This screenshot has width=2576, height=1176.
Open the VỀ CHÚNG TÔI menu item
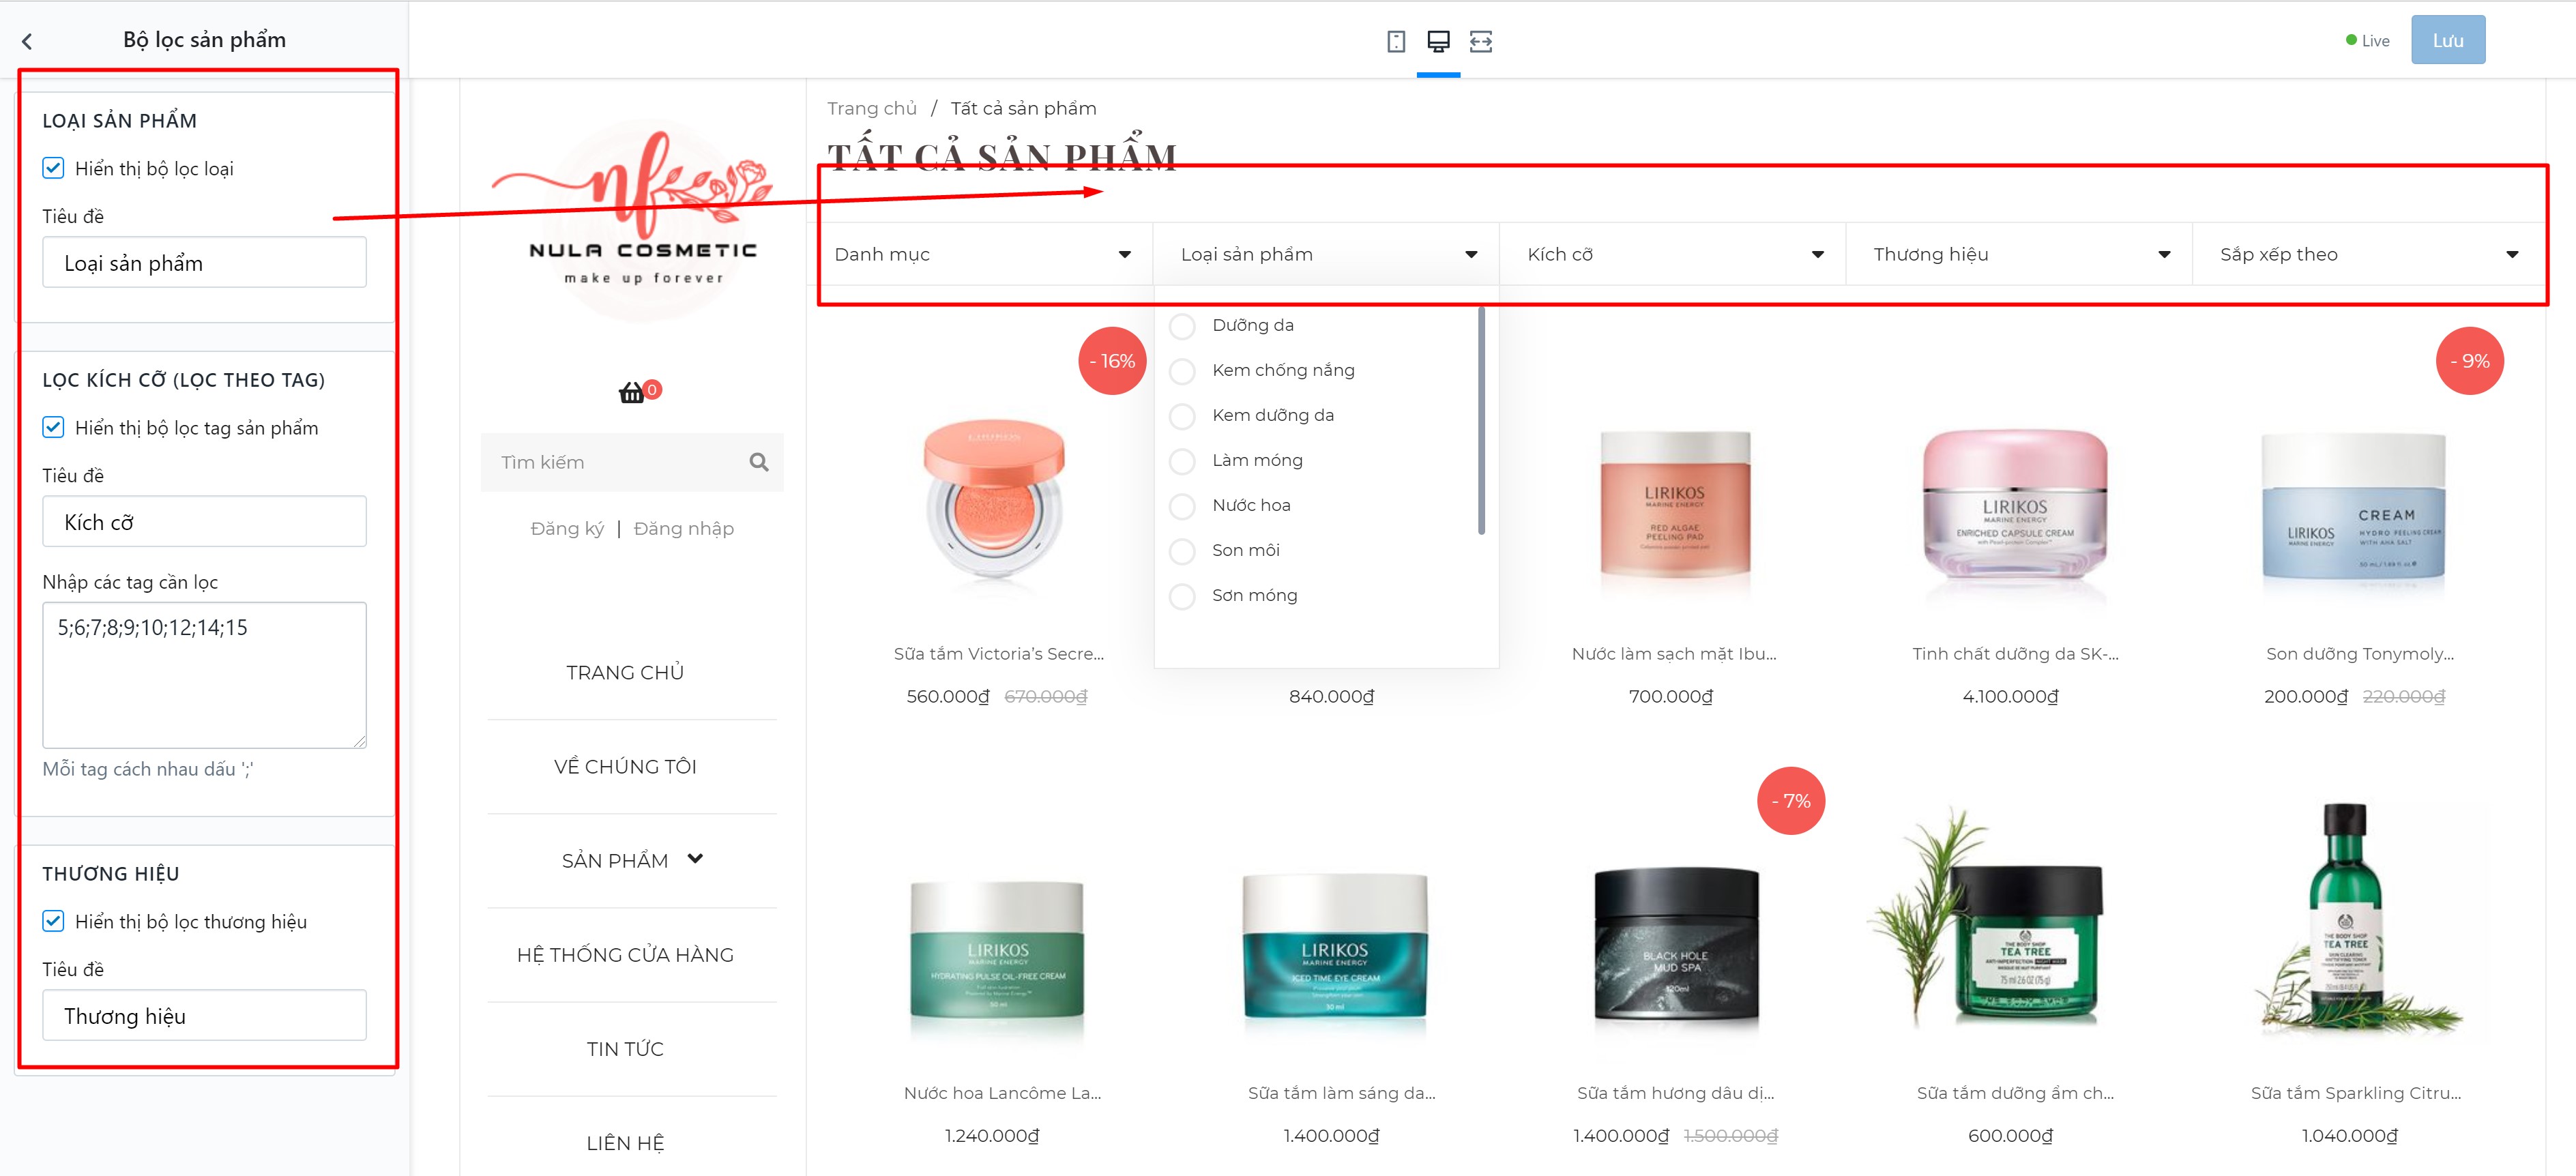(625, 767)
